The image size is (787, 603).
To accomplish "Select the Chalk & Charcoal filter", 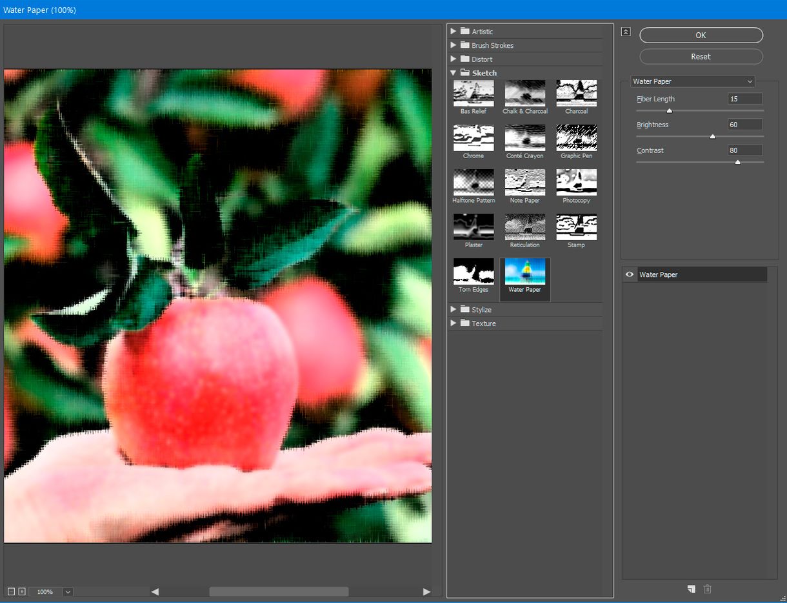I will pyautogui.click(x=524, y=92).
